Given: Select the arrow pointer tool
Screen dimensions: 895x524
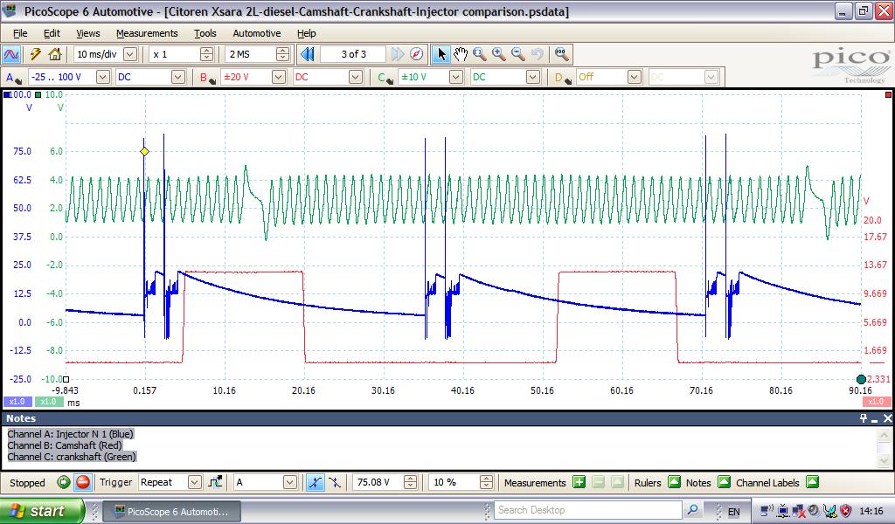Looking at the screenshot, I should coord(441,54).
